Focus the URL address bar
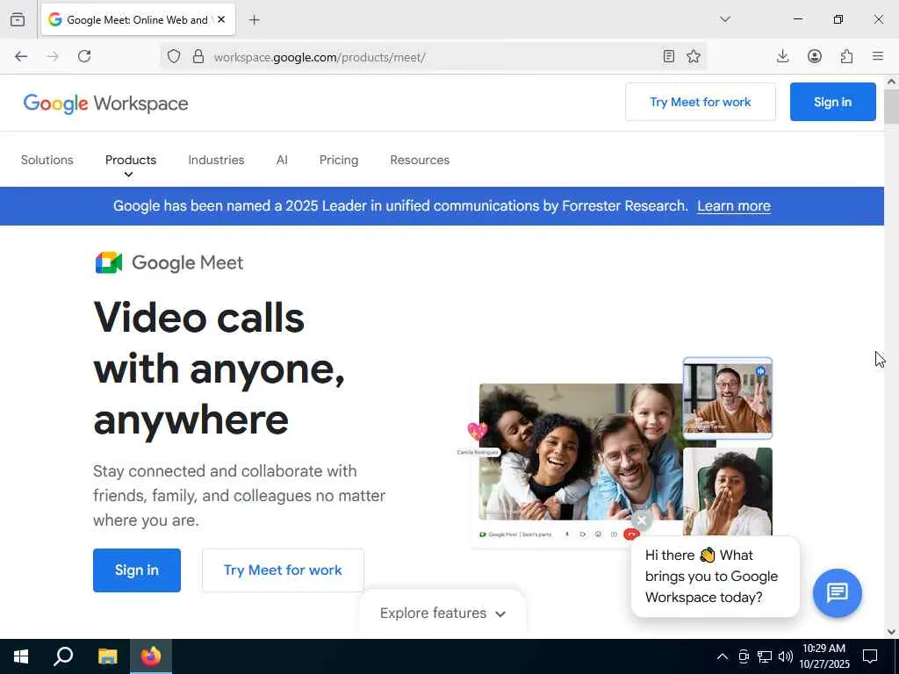899x674 pixels. pos(433,57)
